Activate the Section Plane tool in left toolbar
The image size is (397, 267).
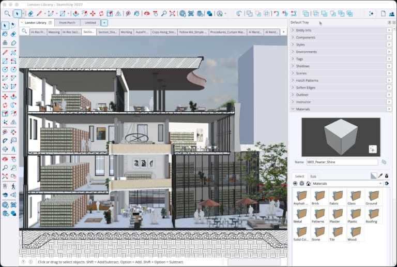coord(5,149)
